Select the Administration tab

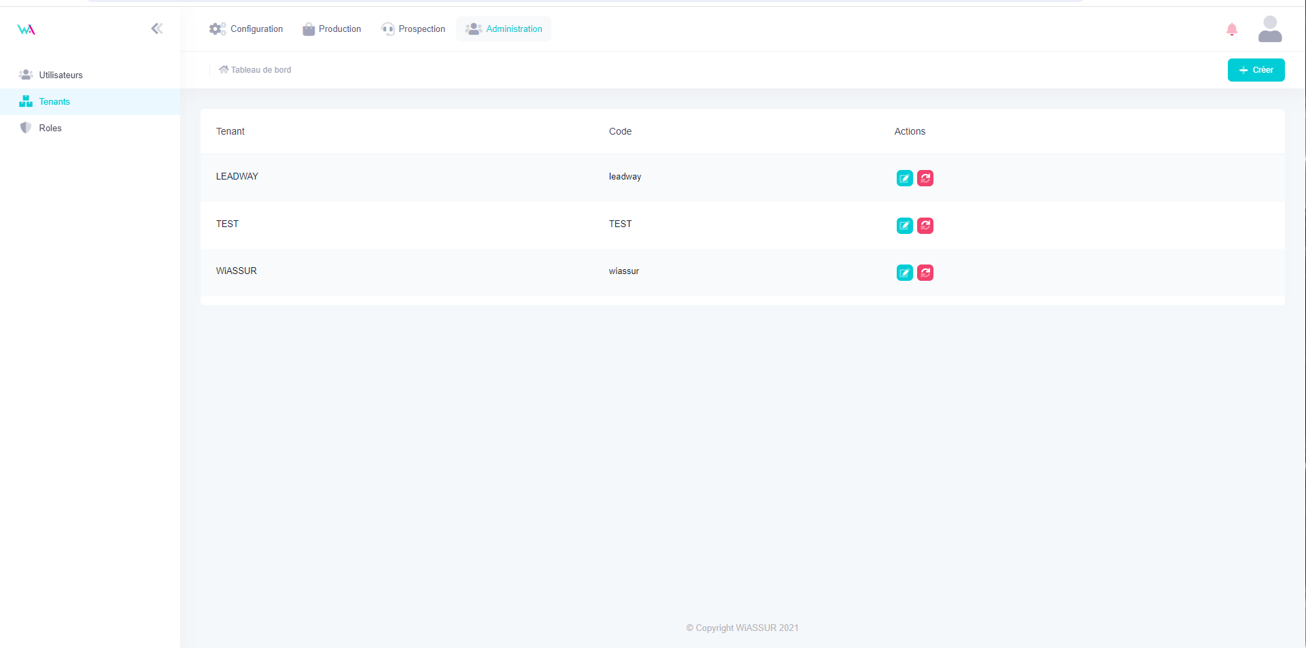504,29
